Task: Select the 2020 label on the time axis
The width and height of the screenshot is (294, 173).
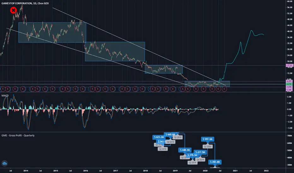Action: (x=205, y=170)
